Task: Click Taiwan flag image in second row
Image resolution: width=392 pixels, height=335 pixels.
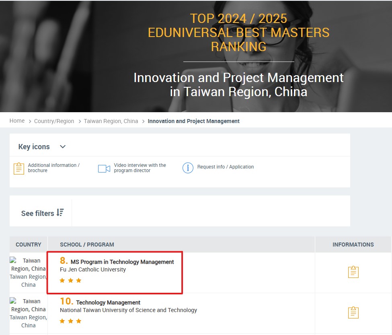Action: pos(13,301)
